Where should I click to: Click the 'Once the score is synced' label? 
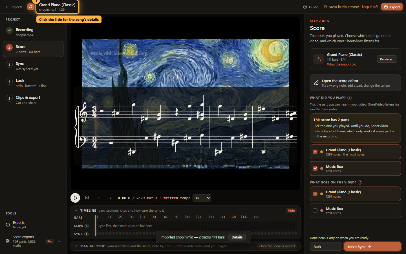277,246
